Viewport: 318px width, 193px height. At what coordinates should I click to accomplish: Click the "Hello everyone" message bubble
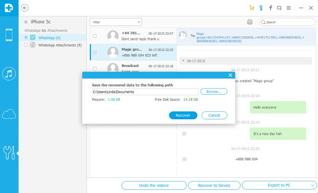(x=278, y=107)
